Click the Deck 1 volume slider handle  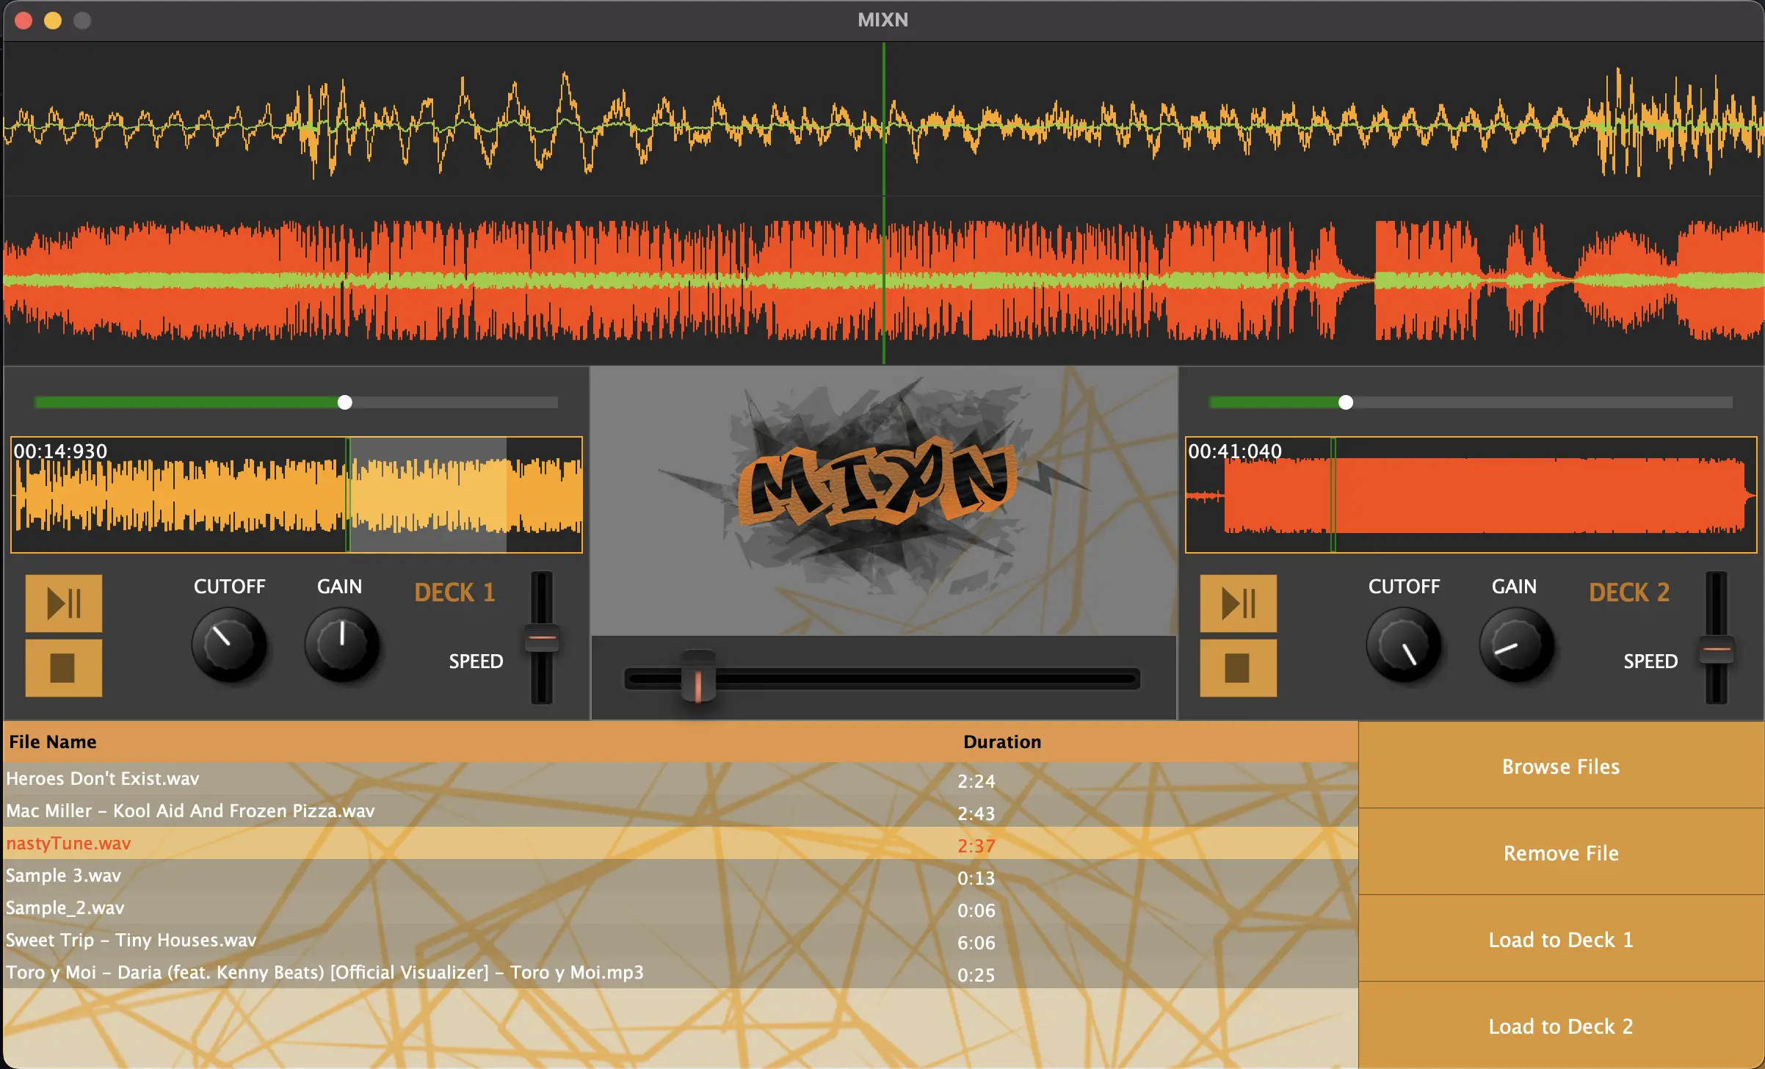pyautogui.click(x=344, y=402)
